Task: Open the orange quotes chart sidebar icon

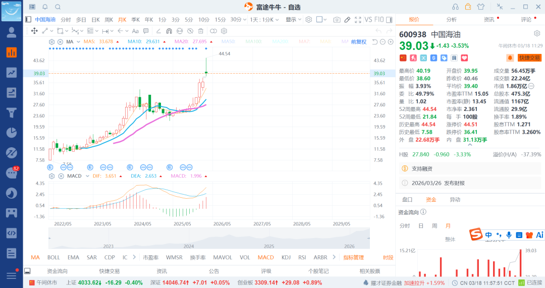Action: 11,52
